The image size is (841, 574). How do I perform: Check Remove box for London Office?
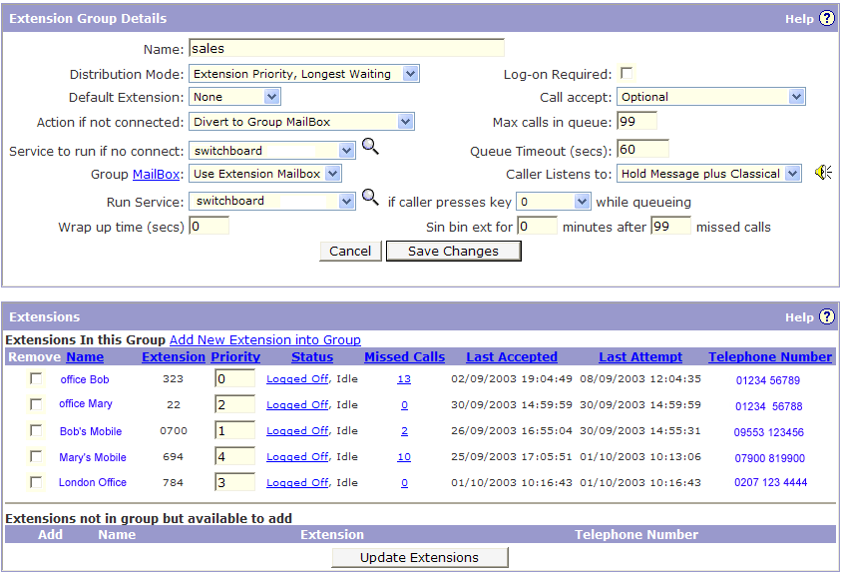[36, 482]
